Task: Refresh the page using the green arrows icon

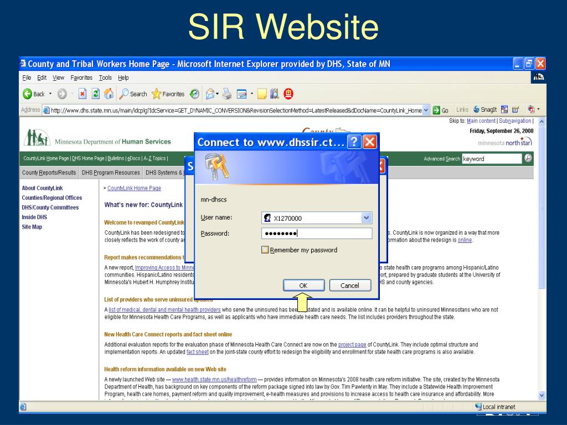Action: [95, 94]
